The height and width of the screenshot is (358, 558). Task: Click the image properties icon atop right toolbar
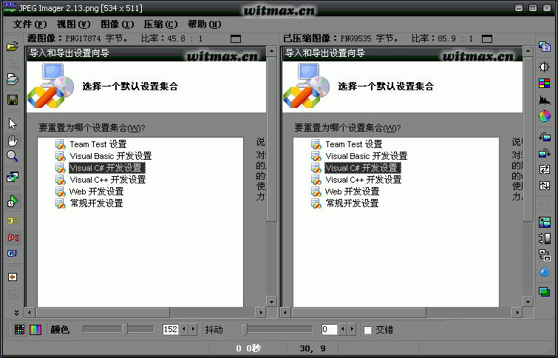tap(545, 47)
